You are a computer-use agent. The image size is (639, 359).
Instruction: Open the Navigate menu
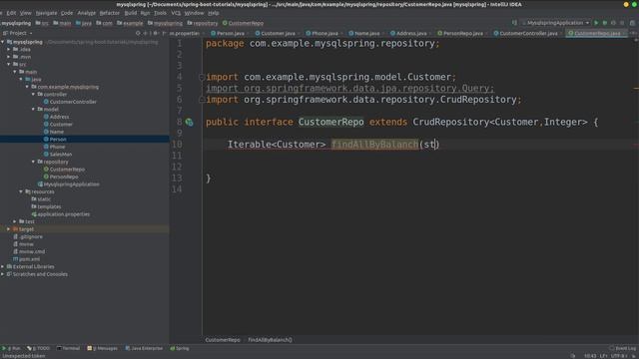point(46,13)
